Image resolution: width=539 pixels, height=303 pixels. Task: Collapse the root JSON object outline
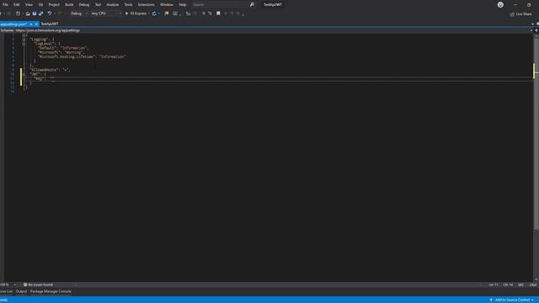[24, 35]
